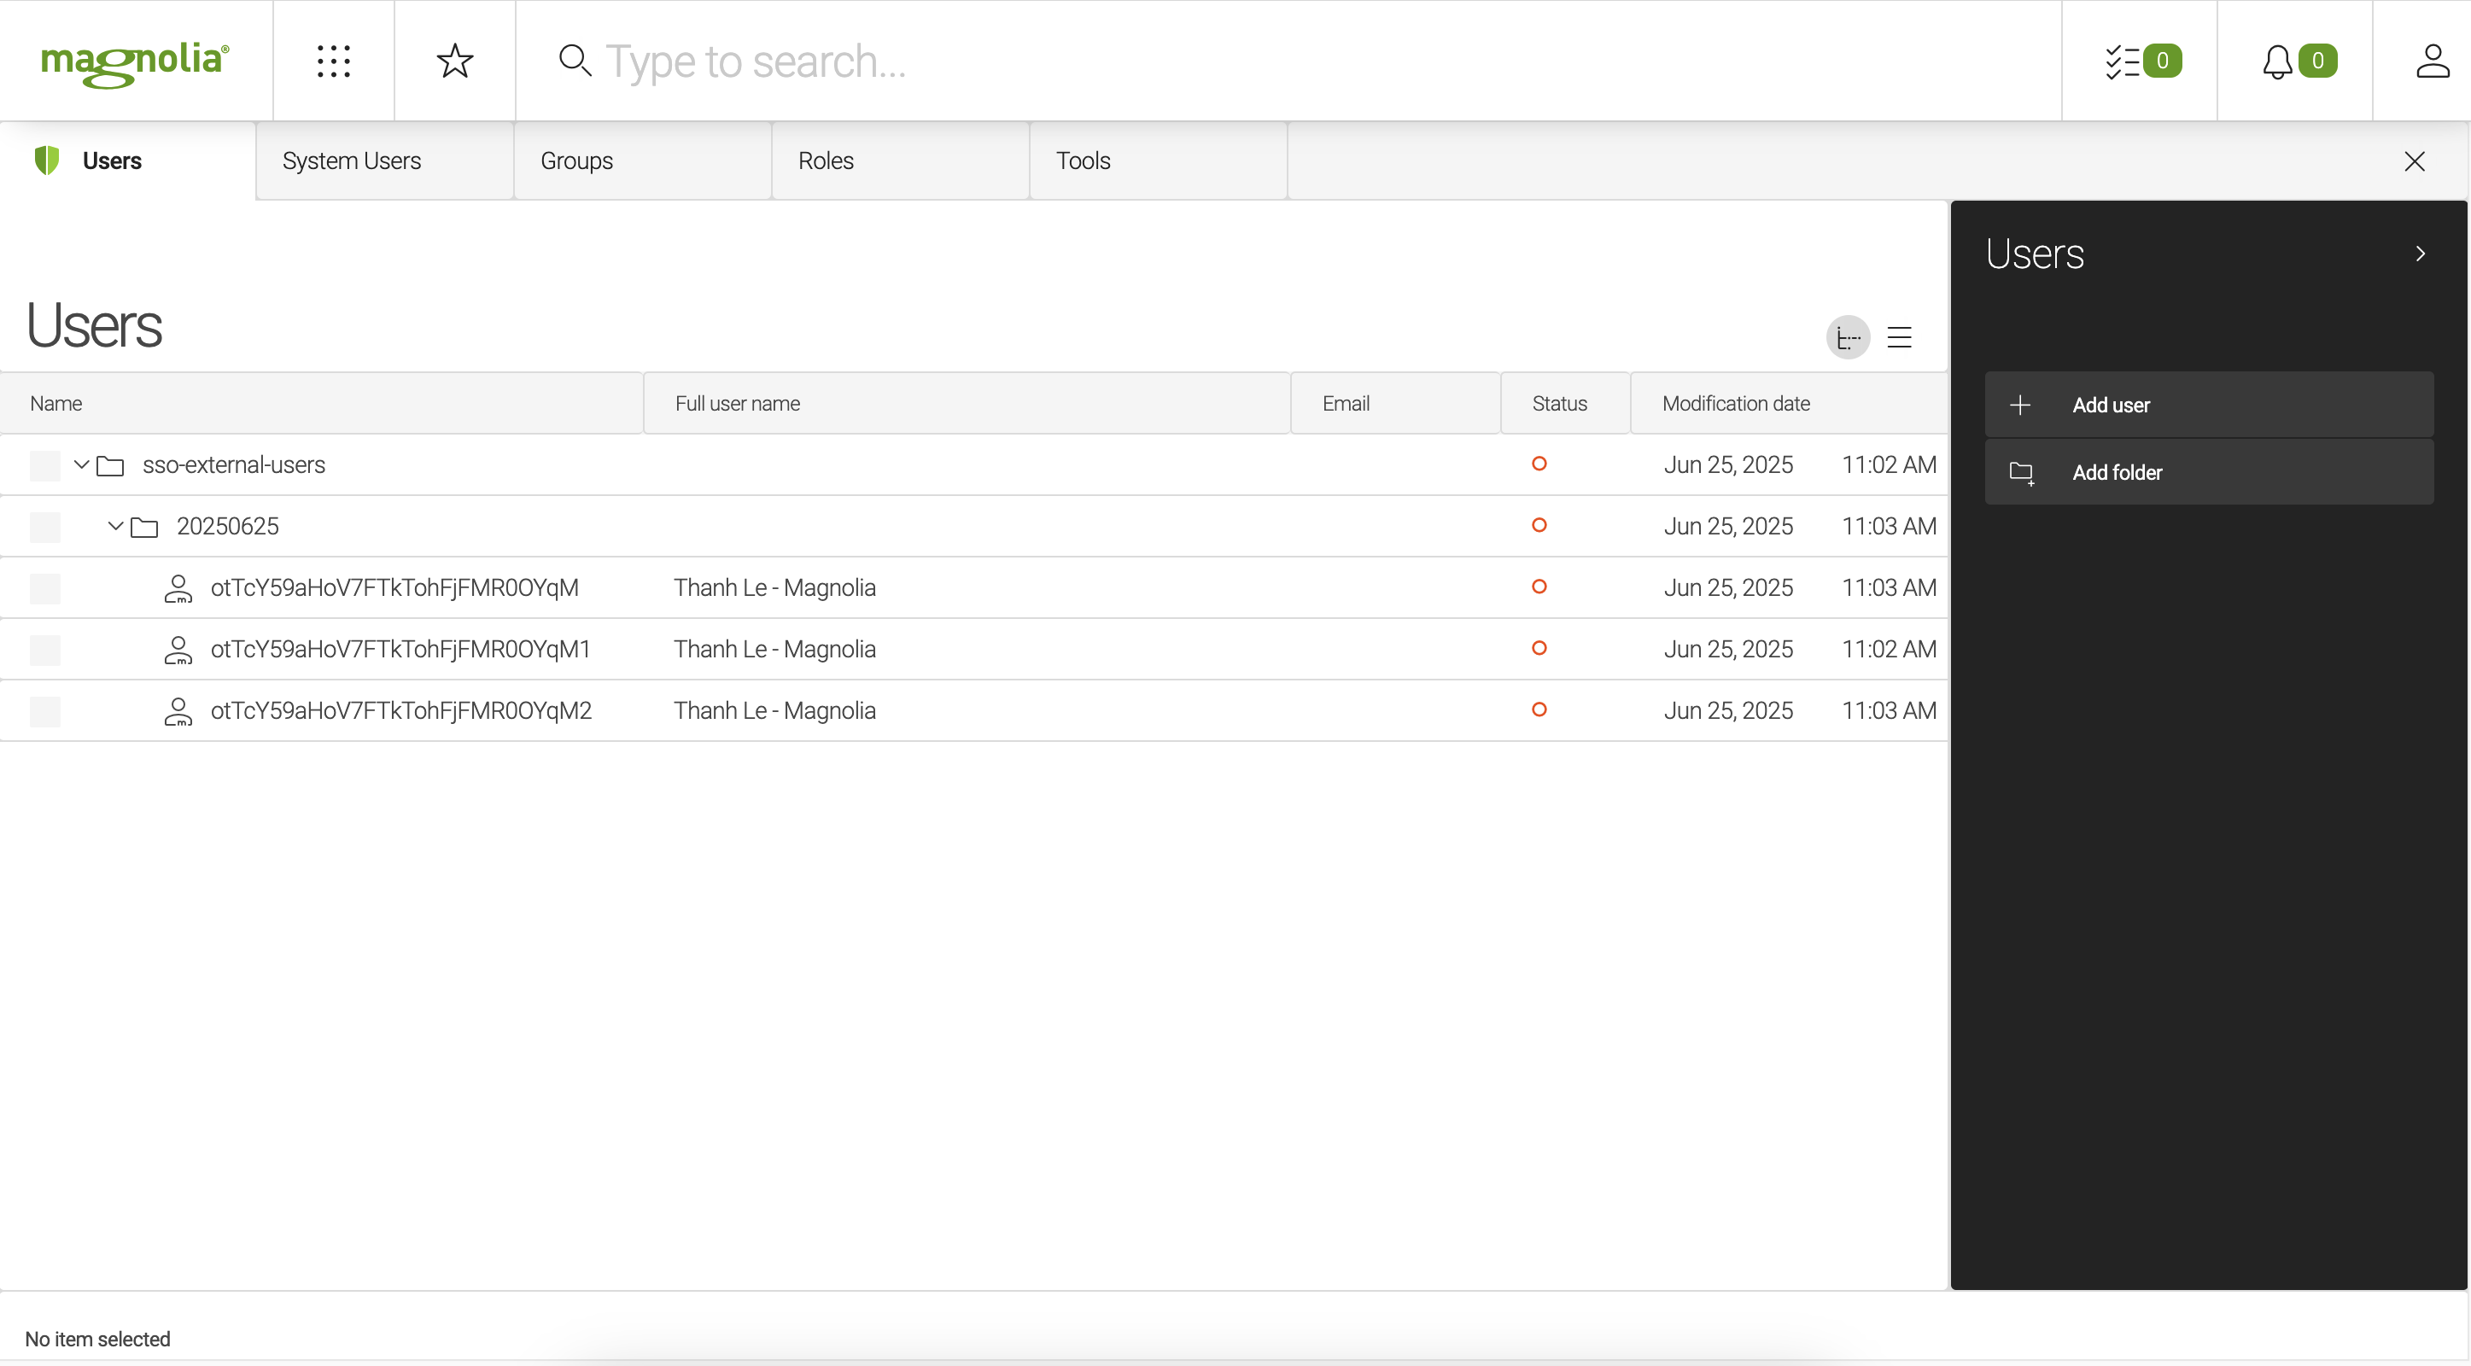This screenshot has width=2471, height=1366.
Task: Sort by Email column header
Action: coord(1396,403)
